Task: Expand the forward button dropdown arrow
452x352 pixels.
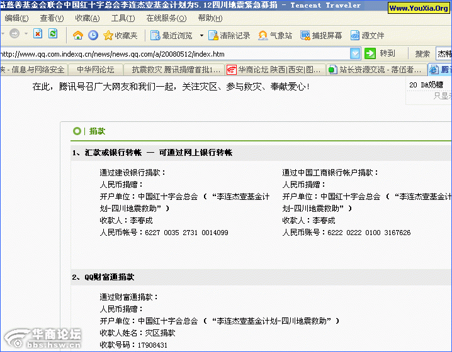Action: [25, 35]
